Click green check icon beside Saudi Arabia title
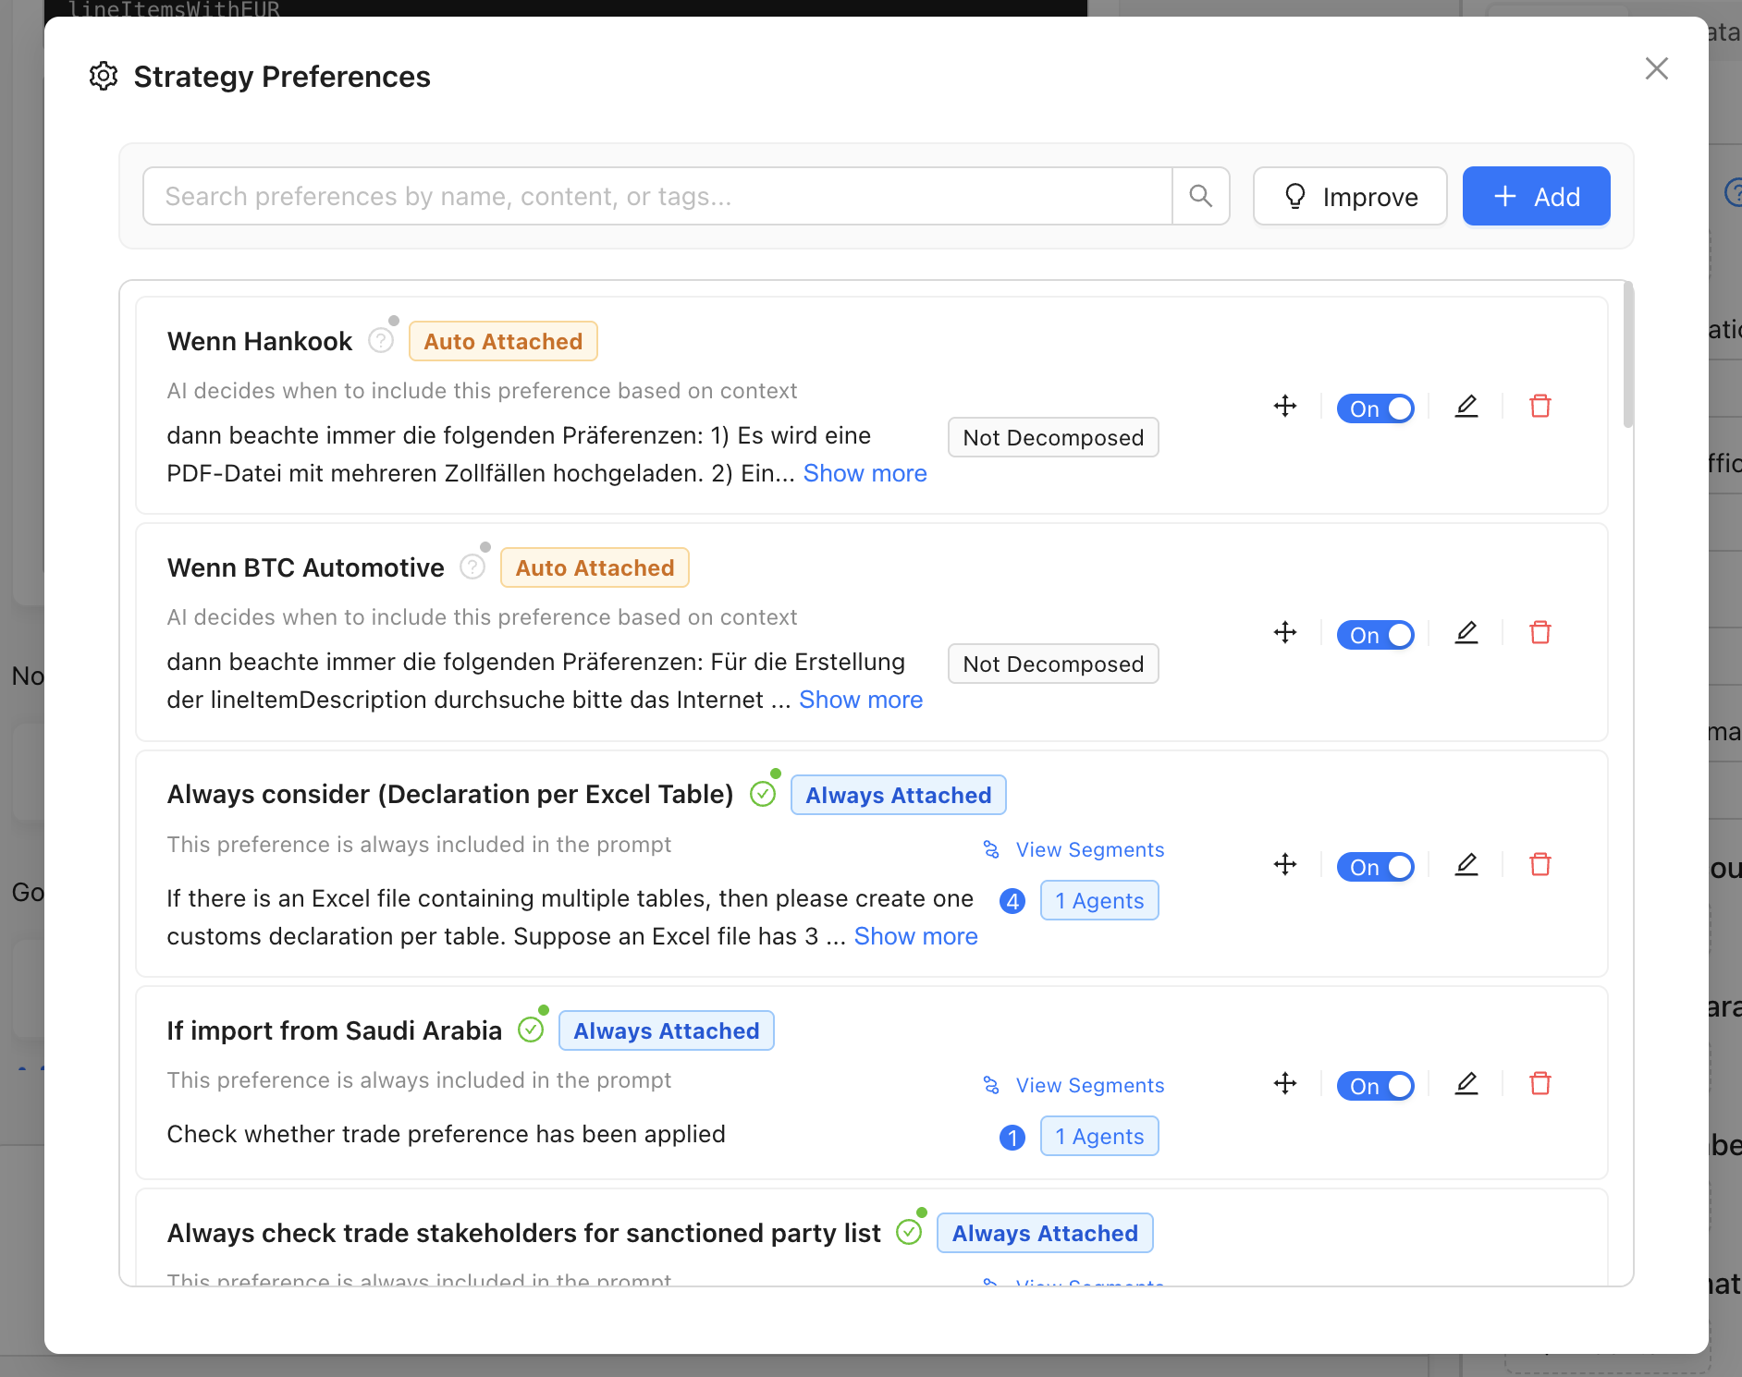The width and height of the screenshot is (1742, 1377). pos(531,1030)
